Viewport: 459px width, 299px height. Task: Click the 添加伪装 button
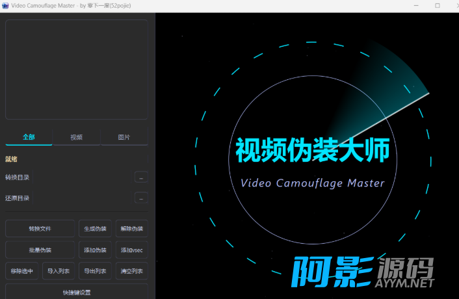(x=96, y=250)
